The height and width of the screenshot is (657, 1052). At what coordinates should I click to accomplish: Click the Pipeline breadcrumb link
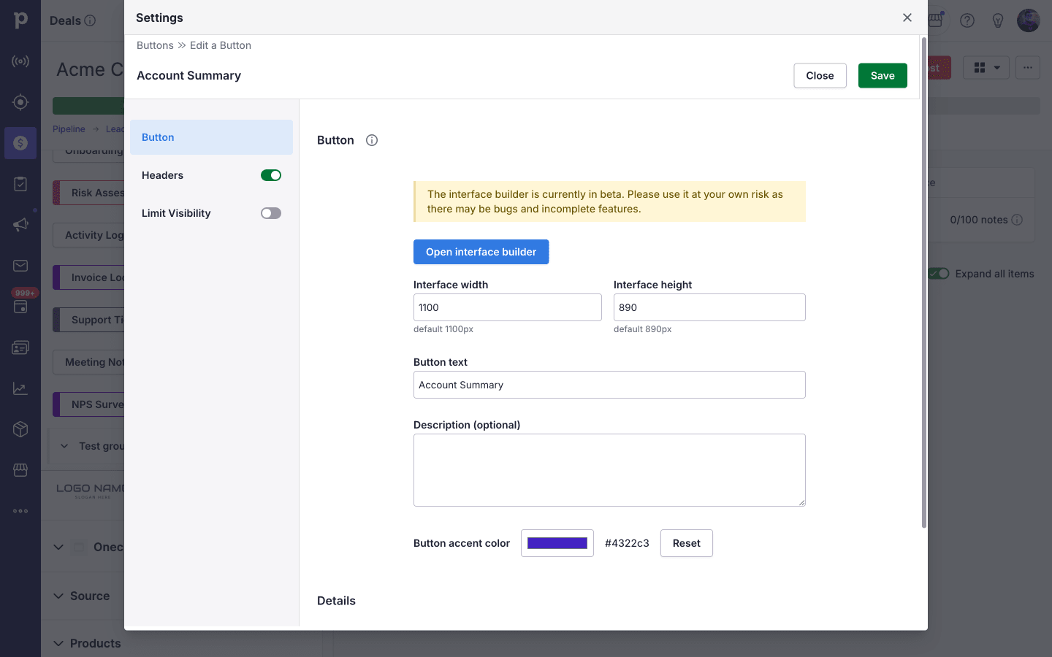(x=69, y=129)
